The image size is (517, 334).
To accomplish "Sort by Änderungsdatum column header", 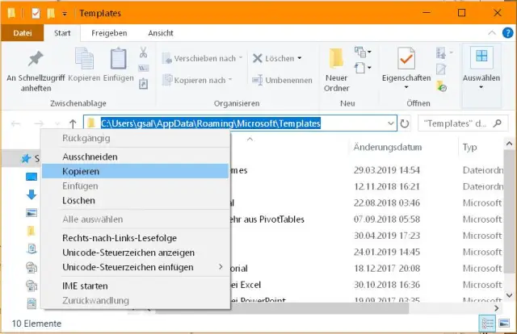I will [x=388, y=147].
